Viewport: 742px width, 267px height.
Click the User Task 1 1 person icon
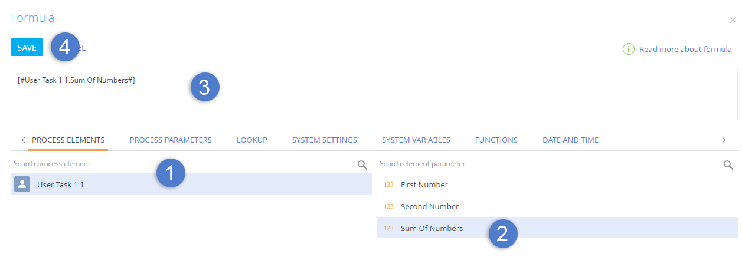[22, 184]
